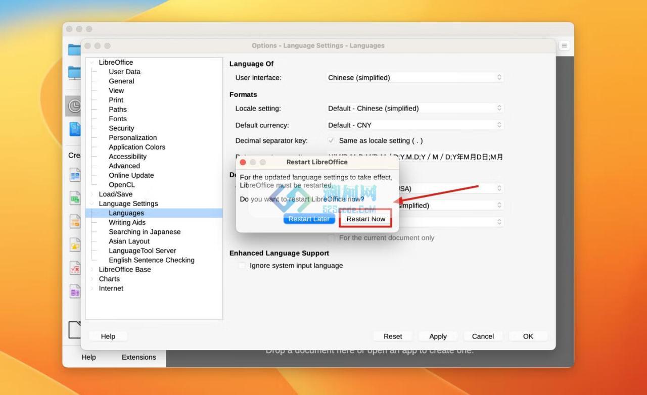The height and width of the screenshot is (395, 647).
Task: Open LanguageTool Server options page
Action: click(143, 251)
